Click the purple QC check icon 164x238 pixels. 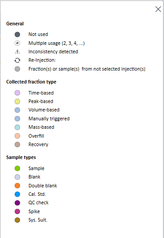(x=17, y=203)
